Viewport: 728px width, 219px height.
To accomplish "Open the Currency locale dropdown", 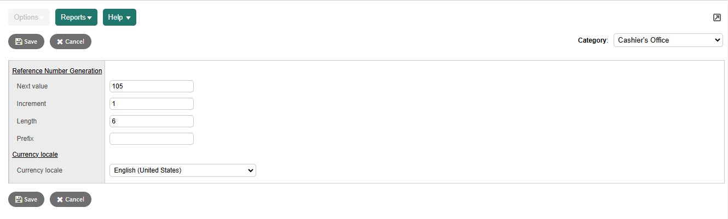I will tap(182, 170).
